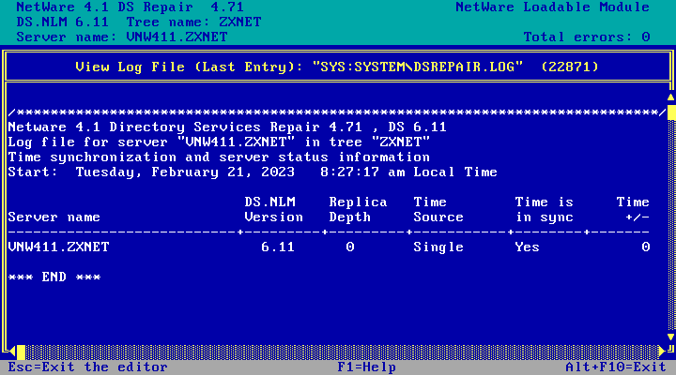676x375 pixels.
Task: Click the 'Server name' column header
Action: coord(54,217)
